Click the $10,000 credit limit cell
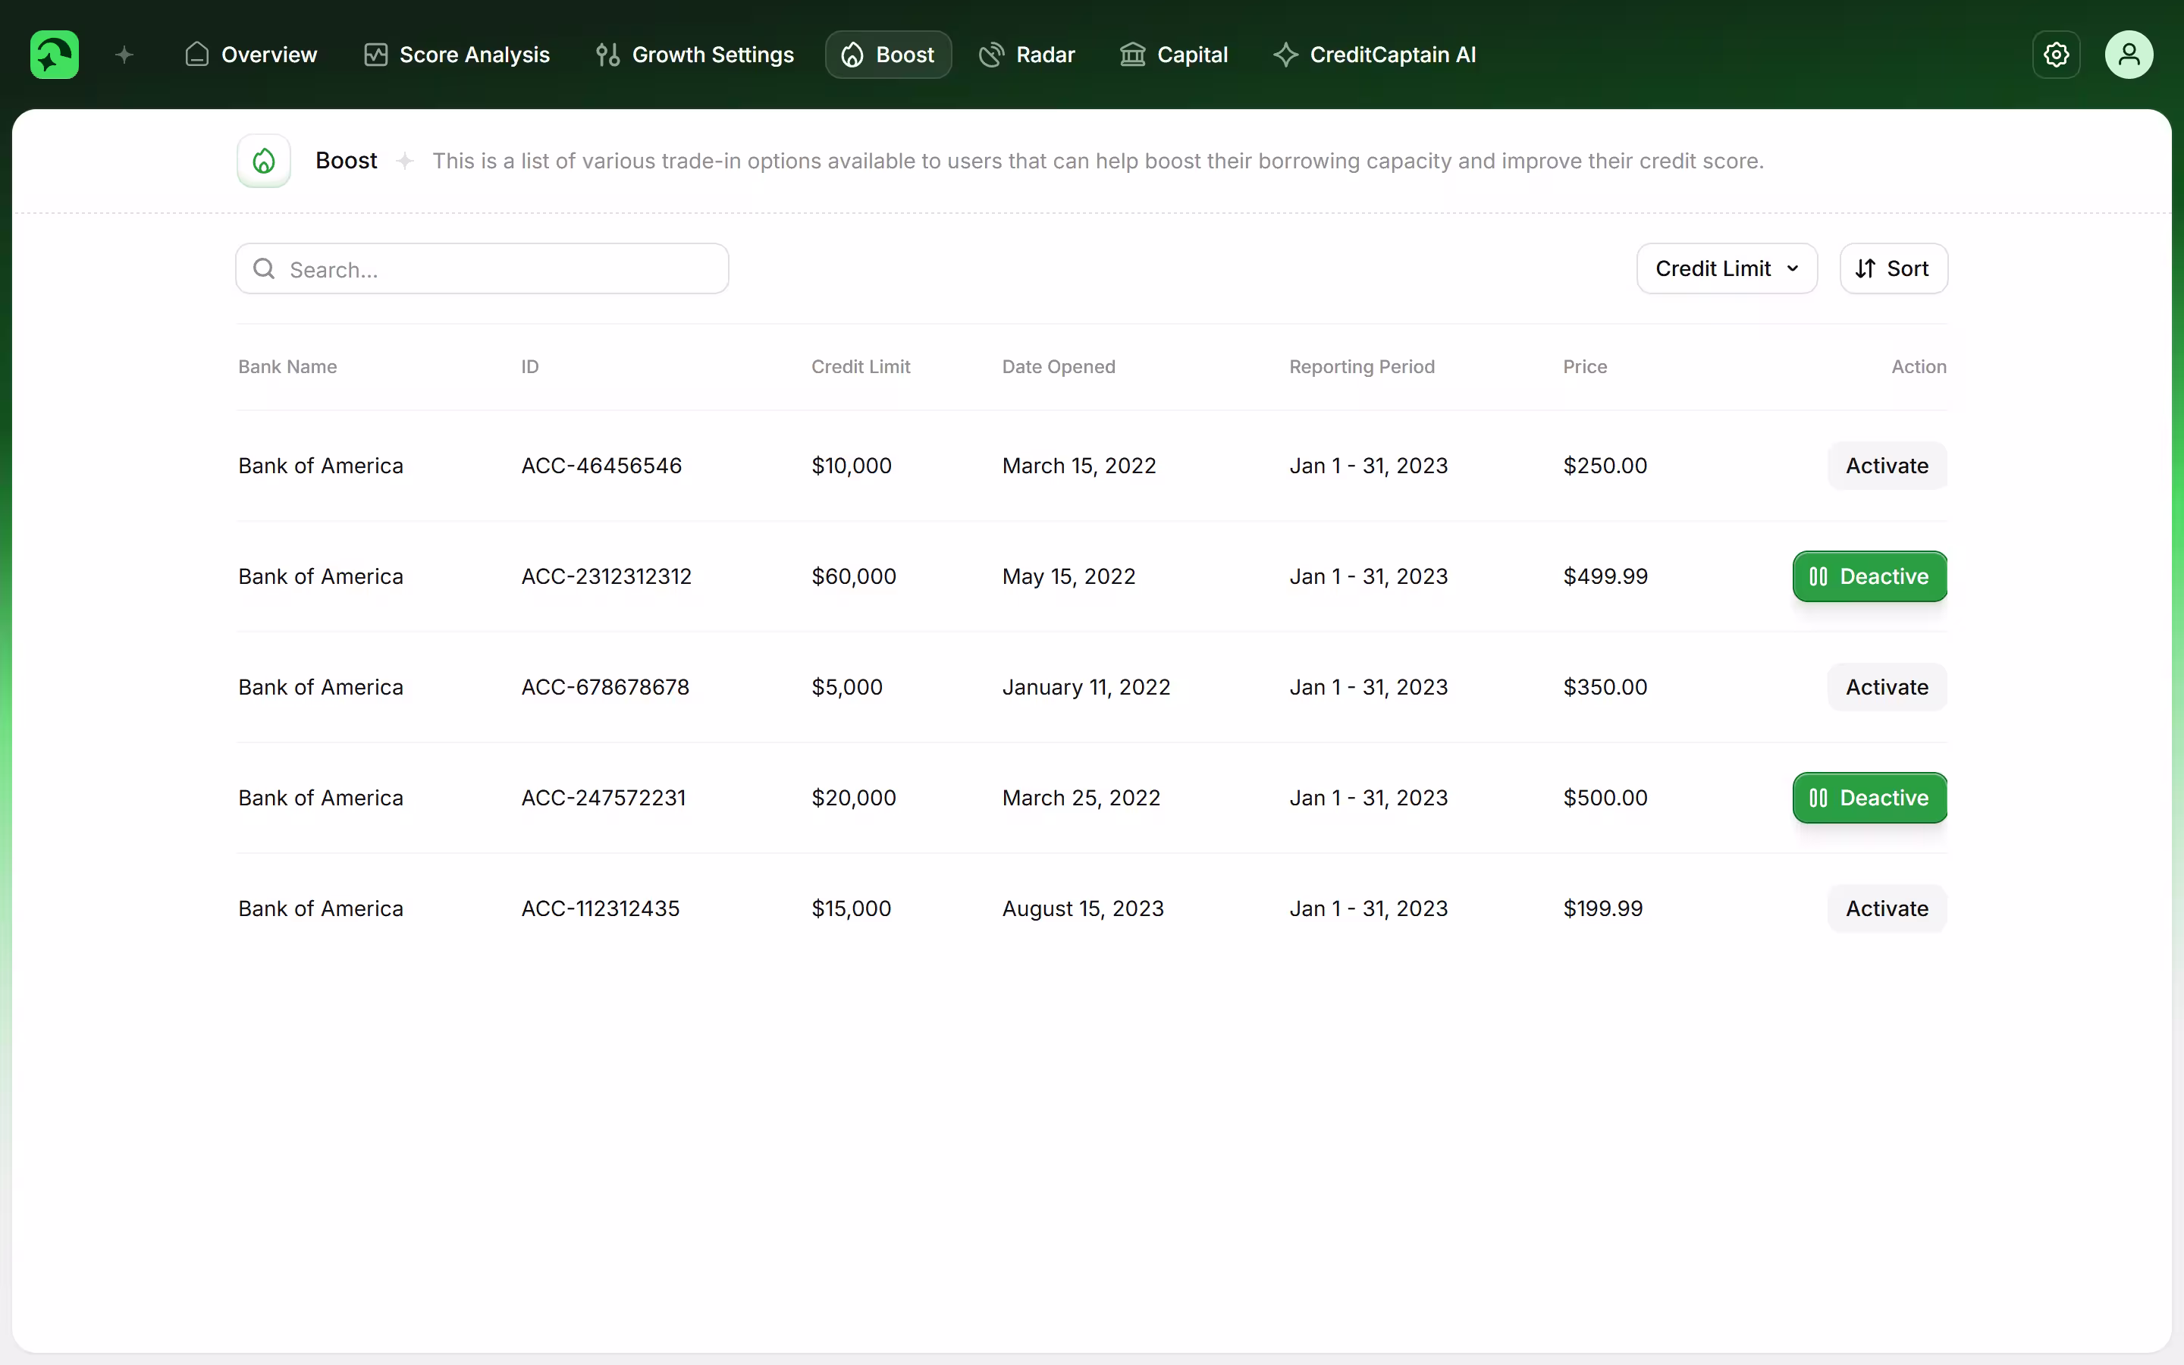The image size is (2184, 1365). [851, 466]
